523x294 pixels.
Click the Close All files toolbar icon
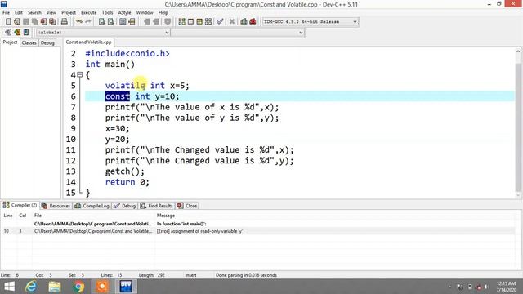coord(52,22)
